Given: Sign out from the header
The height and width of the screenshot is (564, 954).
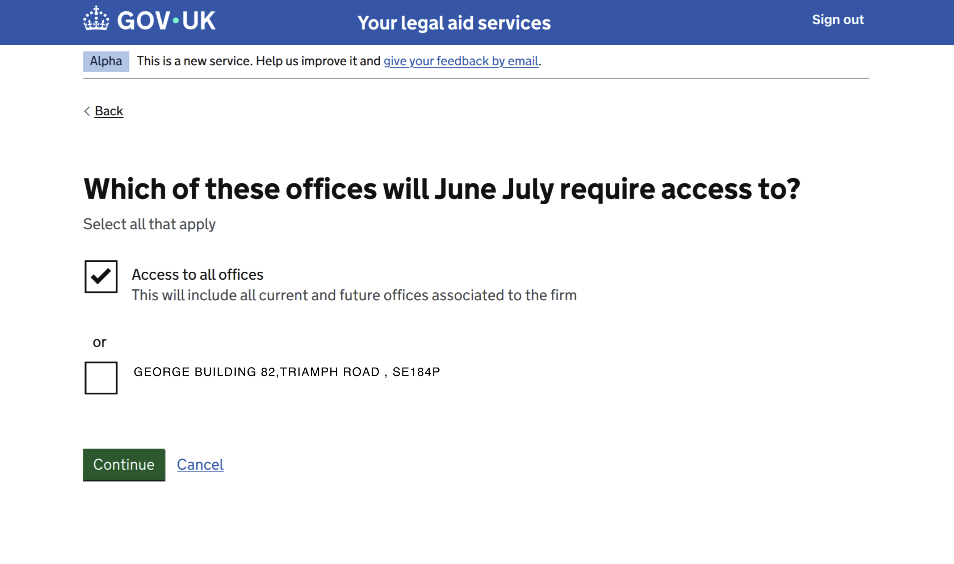Looking at the screenshot, I should [838, 19].
